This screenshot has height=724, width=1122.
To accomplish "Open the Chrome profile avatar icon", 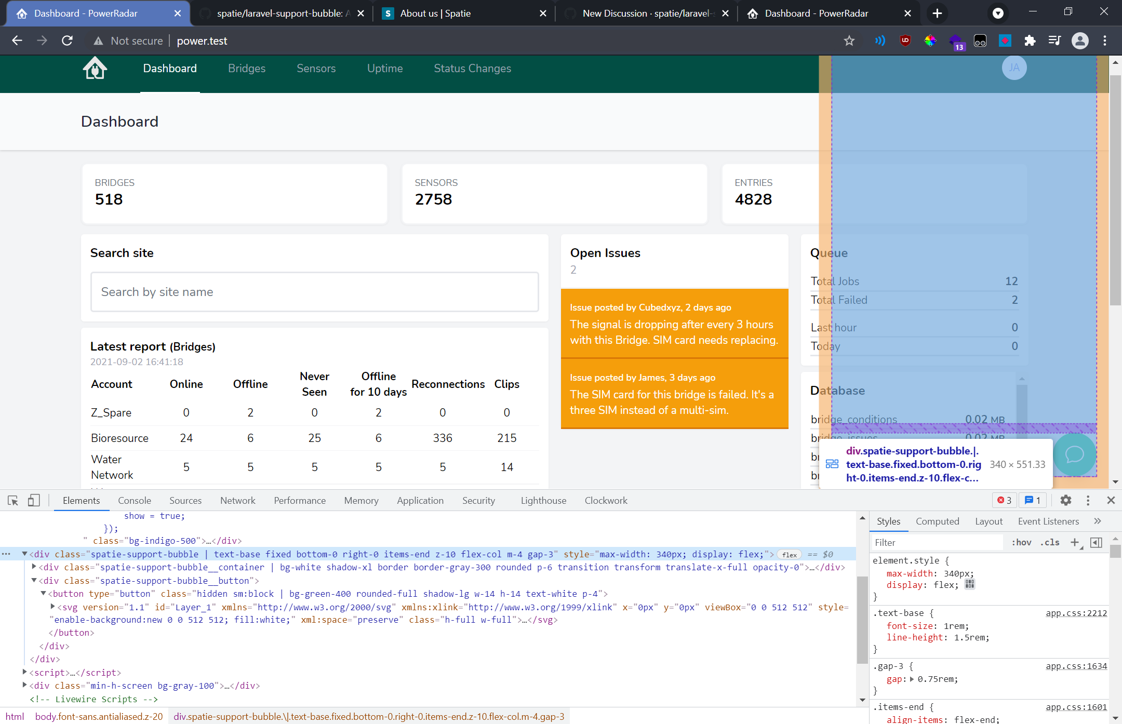I will [x=1080, y=41].
